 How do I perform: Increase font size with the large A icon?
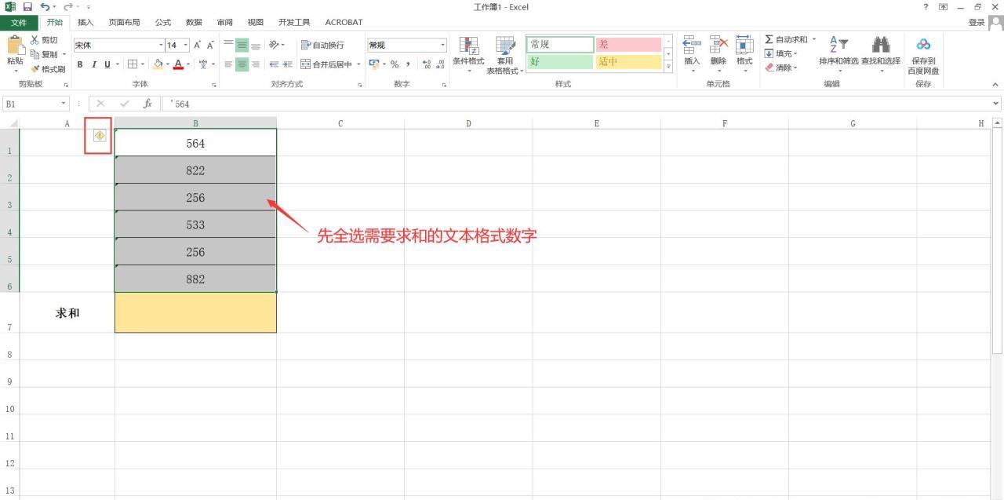(198, 46)
